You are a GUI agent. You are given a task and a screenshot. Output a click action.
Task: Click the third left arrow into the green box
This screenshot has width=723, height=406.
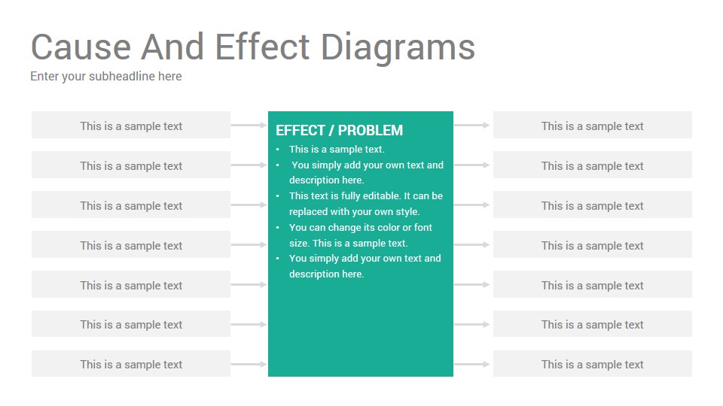click(249, 205)
